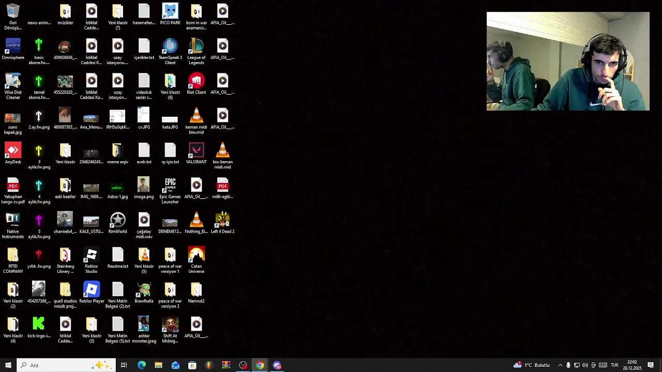Open microphone tray icon
The image size is (662, 372).
click(x=568, y=365)
